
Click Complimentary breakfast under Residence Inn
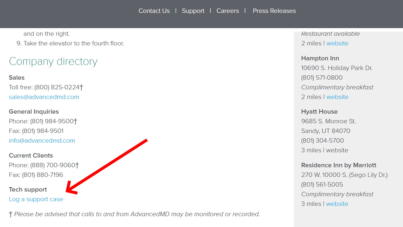point(337,194)
